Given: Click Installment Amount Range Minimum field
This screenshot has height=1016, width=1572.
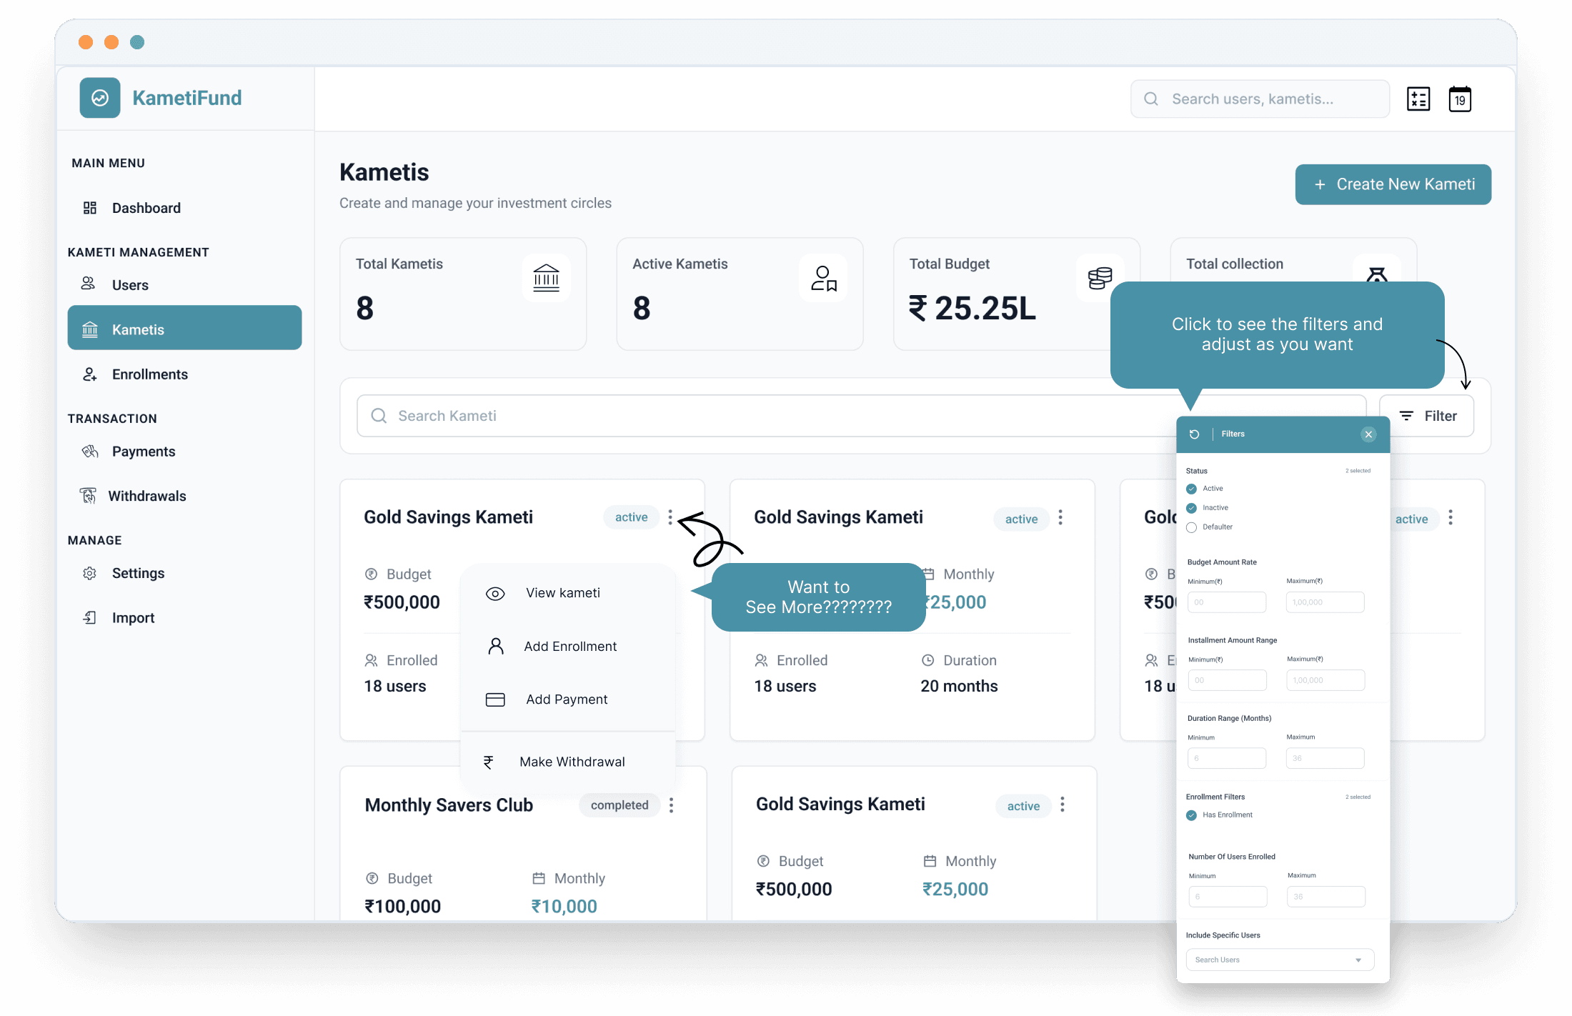Looking at the screenshot, I should [x=1227, y=680].
